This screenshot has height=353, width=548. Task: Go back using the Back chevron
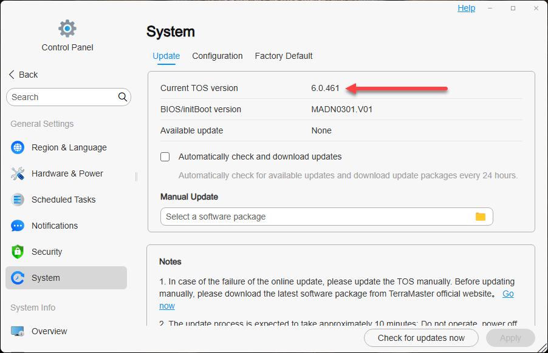[12, 75]
